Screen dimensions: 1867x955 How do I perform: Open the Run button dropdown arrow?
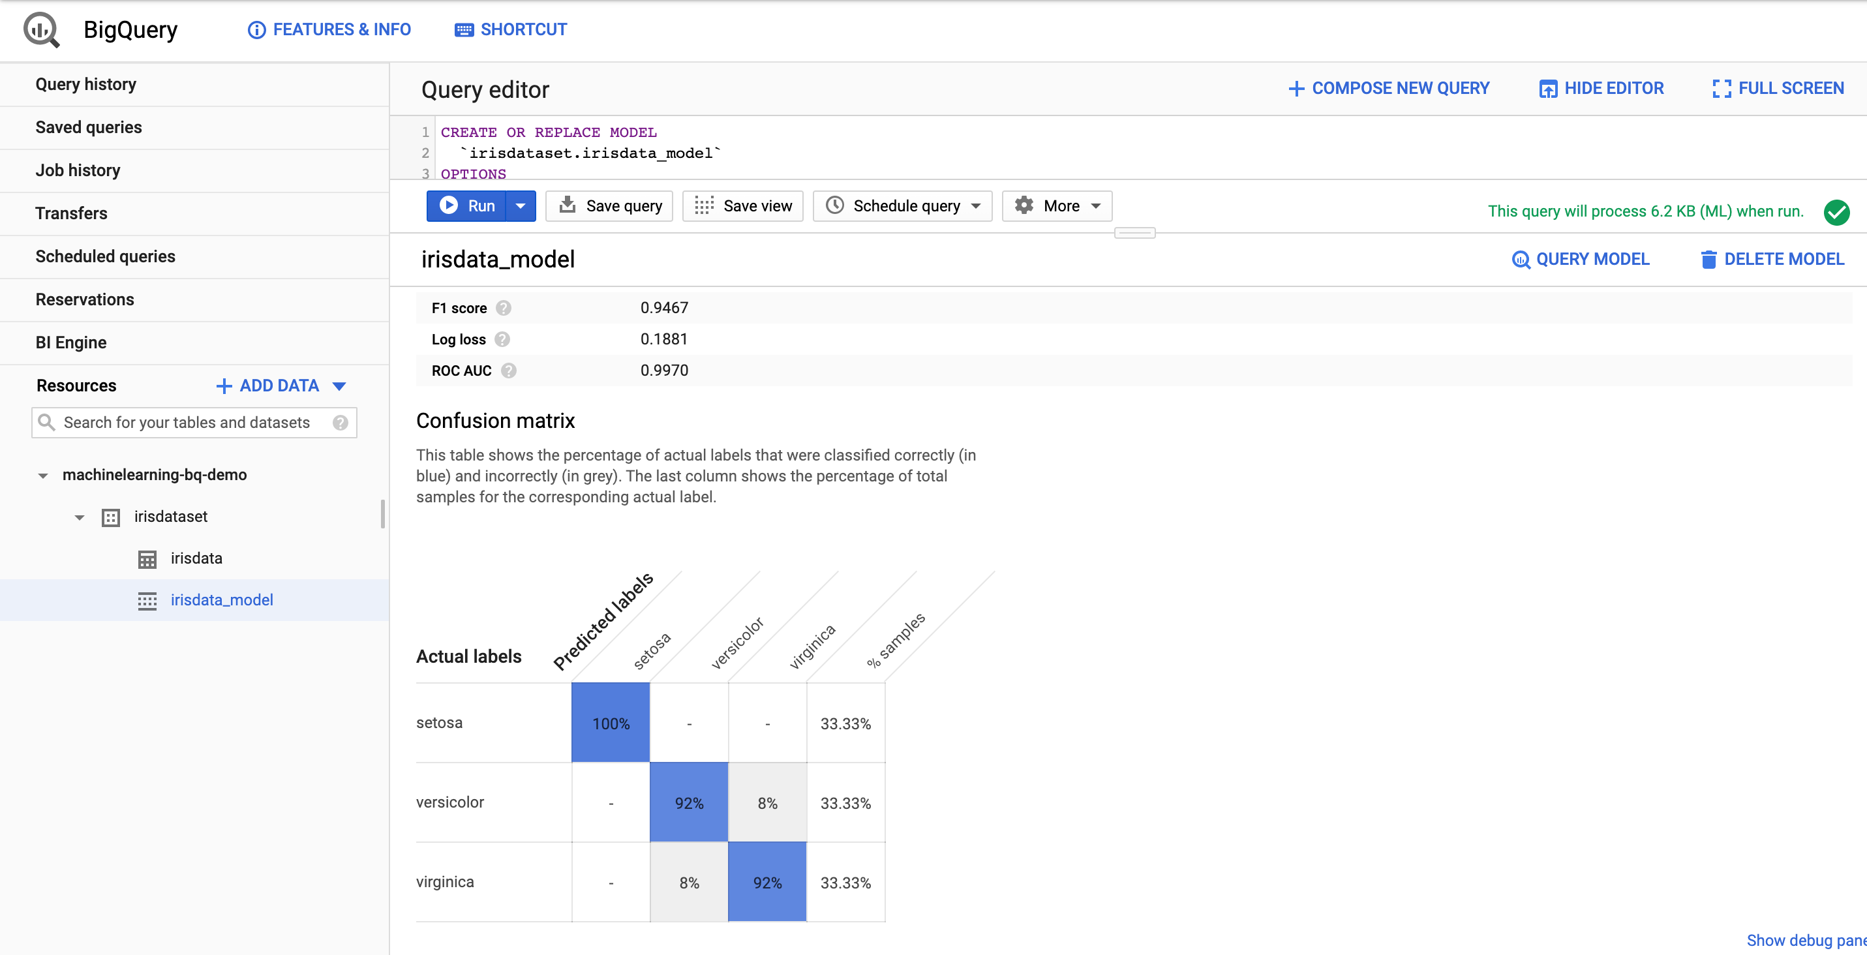click(x=520, y=205)
